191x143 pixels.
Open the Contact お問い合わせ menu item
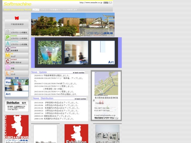pyautogui.click(x=17, y=61)
